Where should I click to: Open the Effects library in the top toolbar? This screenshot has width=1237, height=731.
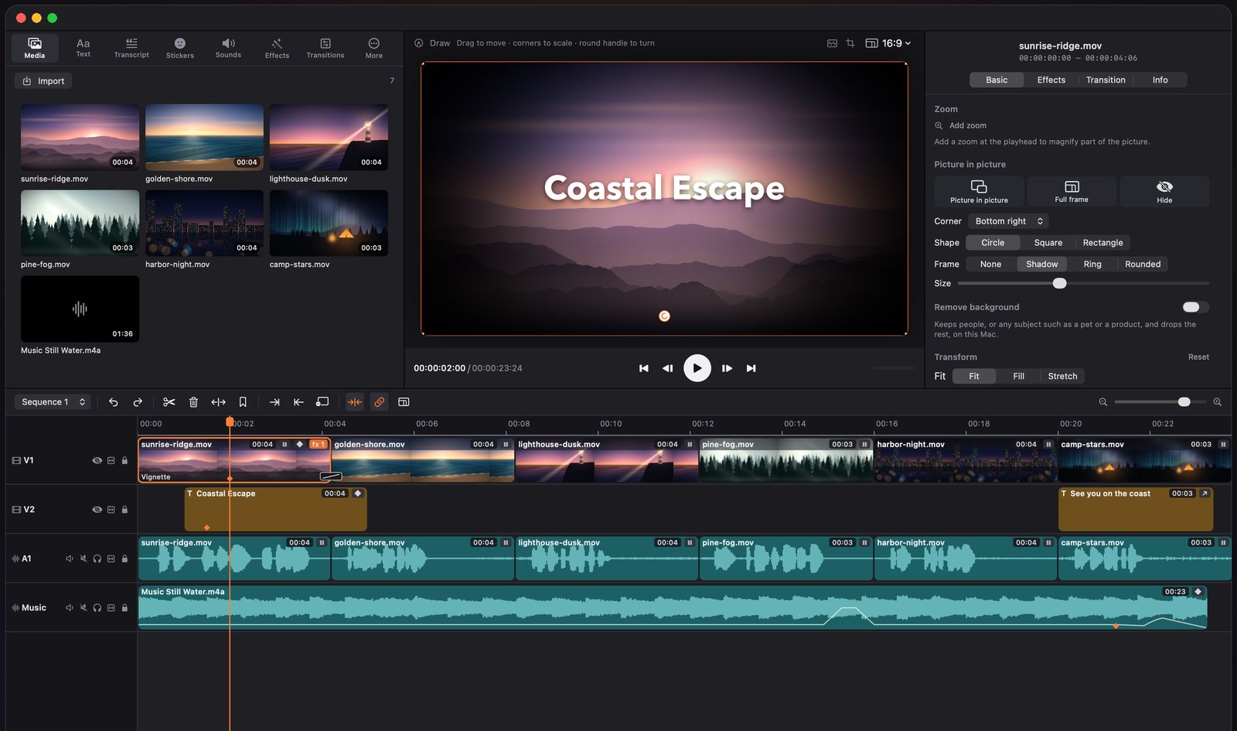pos(277,48)
